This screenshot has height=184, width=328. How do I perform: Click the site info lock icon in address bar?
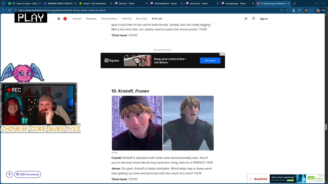pos(16,10)
